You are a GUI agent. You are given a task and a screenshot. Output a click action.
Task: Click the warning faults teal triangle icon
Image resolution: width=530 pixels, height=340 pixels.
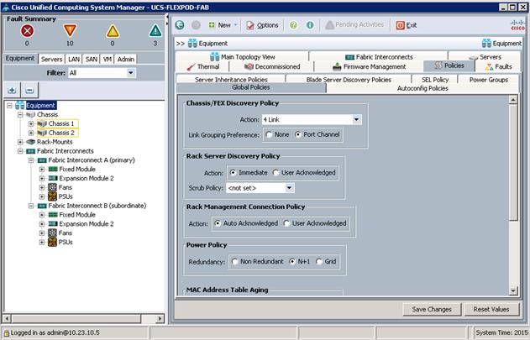tap(155, 31)
